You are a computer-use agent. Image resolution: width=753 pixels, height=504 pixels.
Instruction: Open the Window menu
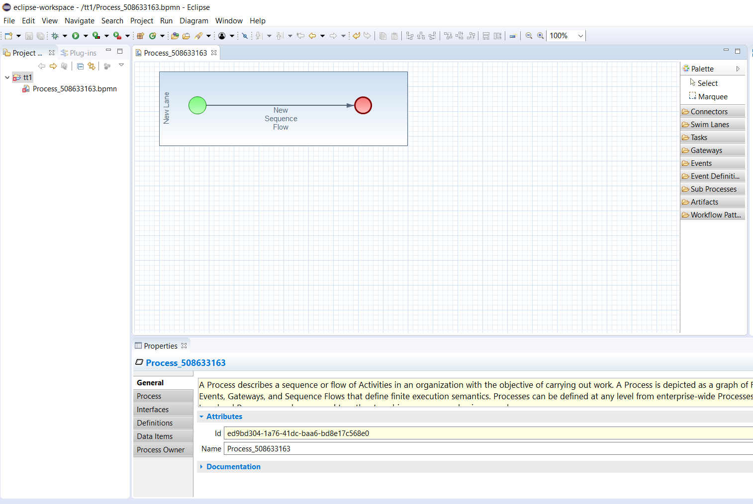229,21
